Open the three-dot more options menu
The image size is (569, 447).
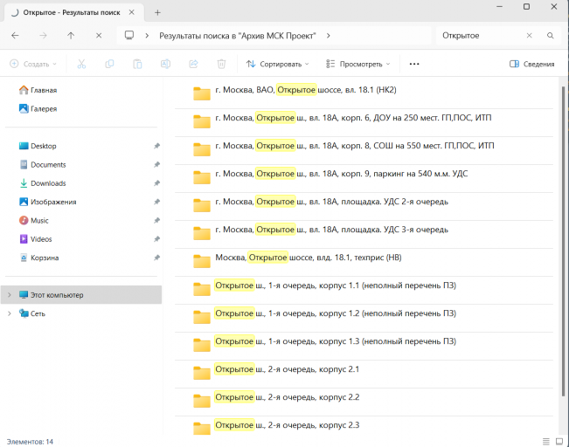coord(414,64)
